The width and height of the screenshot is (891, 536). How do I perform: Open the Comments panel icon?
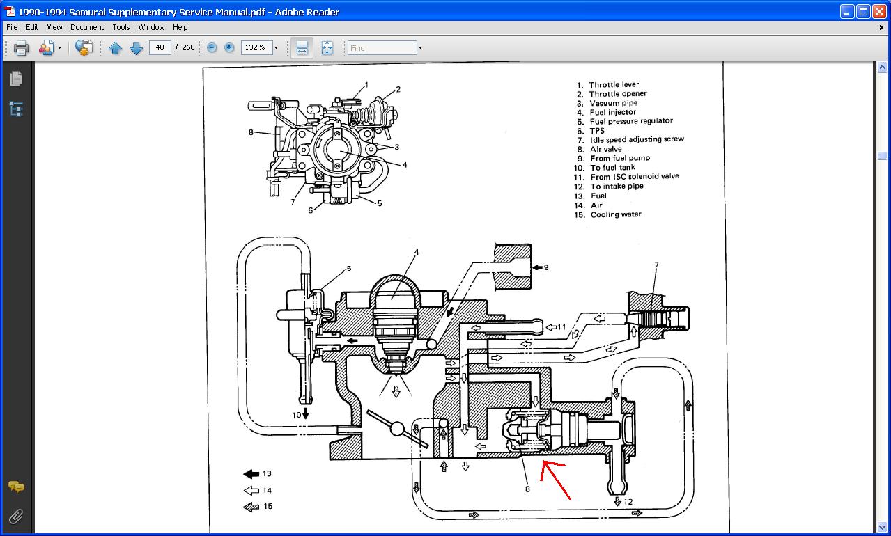tap(15, 487)
